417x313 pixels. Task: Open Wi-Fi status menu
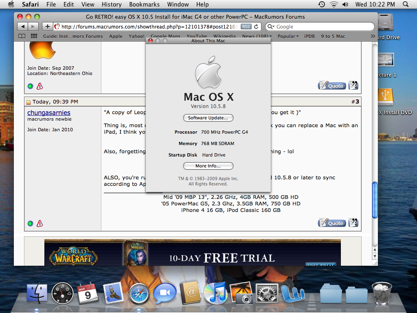tap(334, 4)
